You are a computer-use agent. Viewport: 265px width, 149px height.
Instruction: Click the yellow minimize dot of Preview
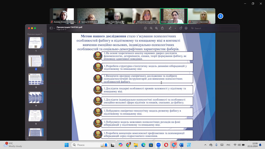32,28
